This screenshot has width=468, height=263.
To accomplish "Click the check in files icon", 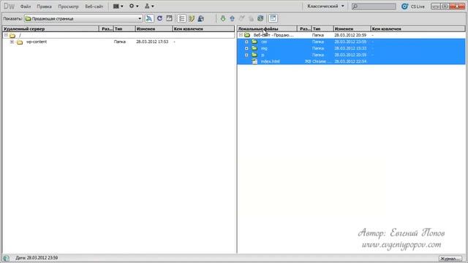I will (x=251, y=18).
